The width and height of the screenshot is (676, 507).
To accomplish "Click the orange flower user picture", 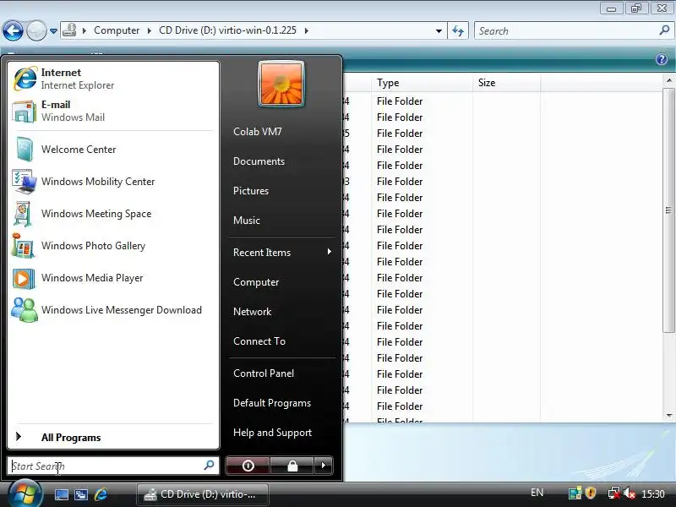I will pos(281,84).
